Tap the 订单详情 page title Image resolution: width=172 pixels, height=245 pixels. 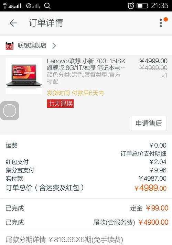pyautogui.click(x=46, y=23)
